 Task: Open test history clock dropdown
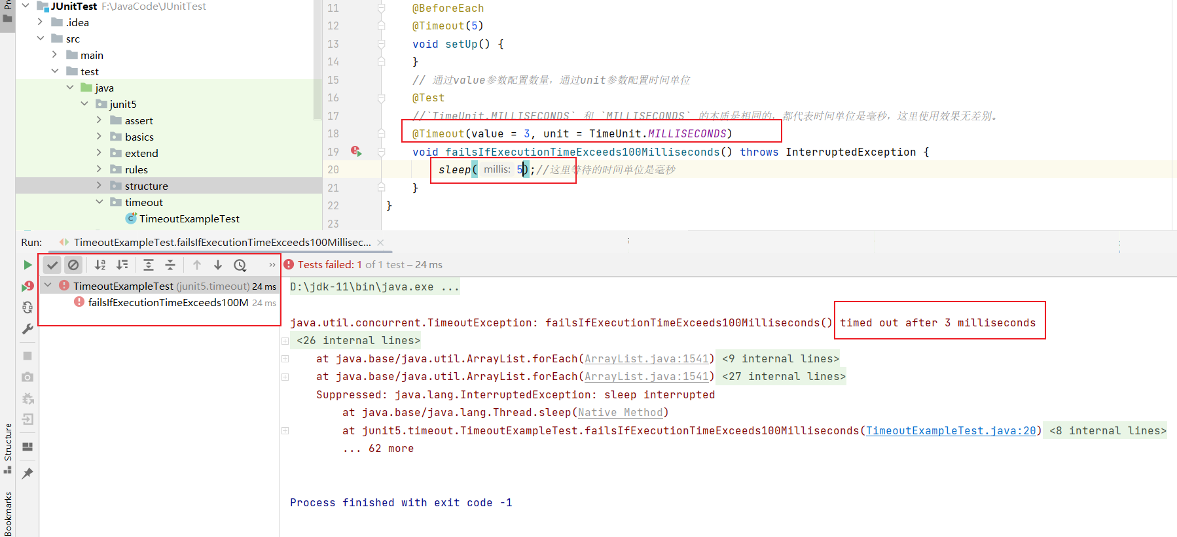[240, 265]
